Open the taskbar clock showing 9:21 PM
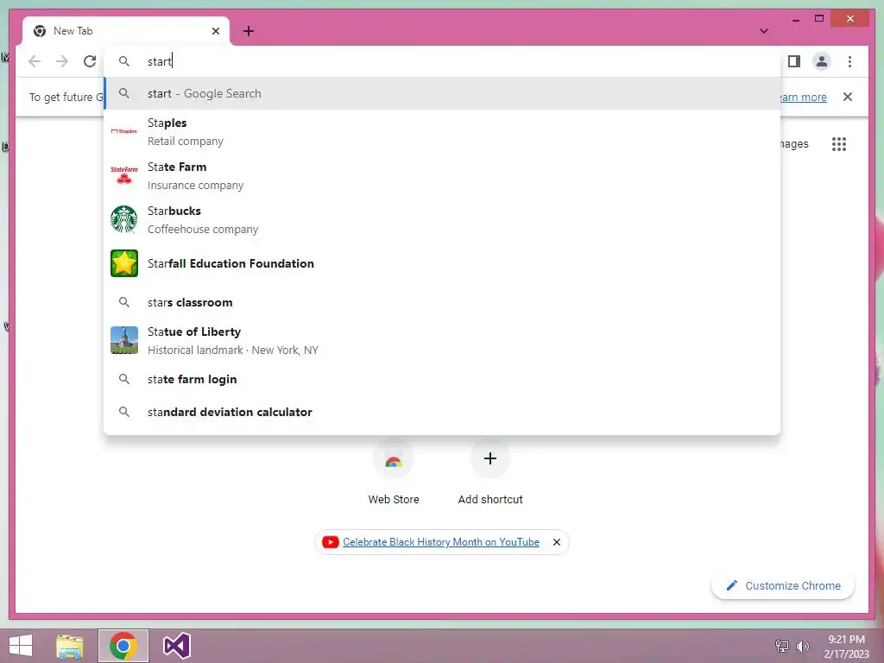Screen dimensions: 884x663 click(846, 647)
